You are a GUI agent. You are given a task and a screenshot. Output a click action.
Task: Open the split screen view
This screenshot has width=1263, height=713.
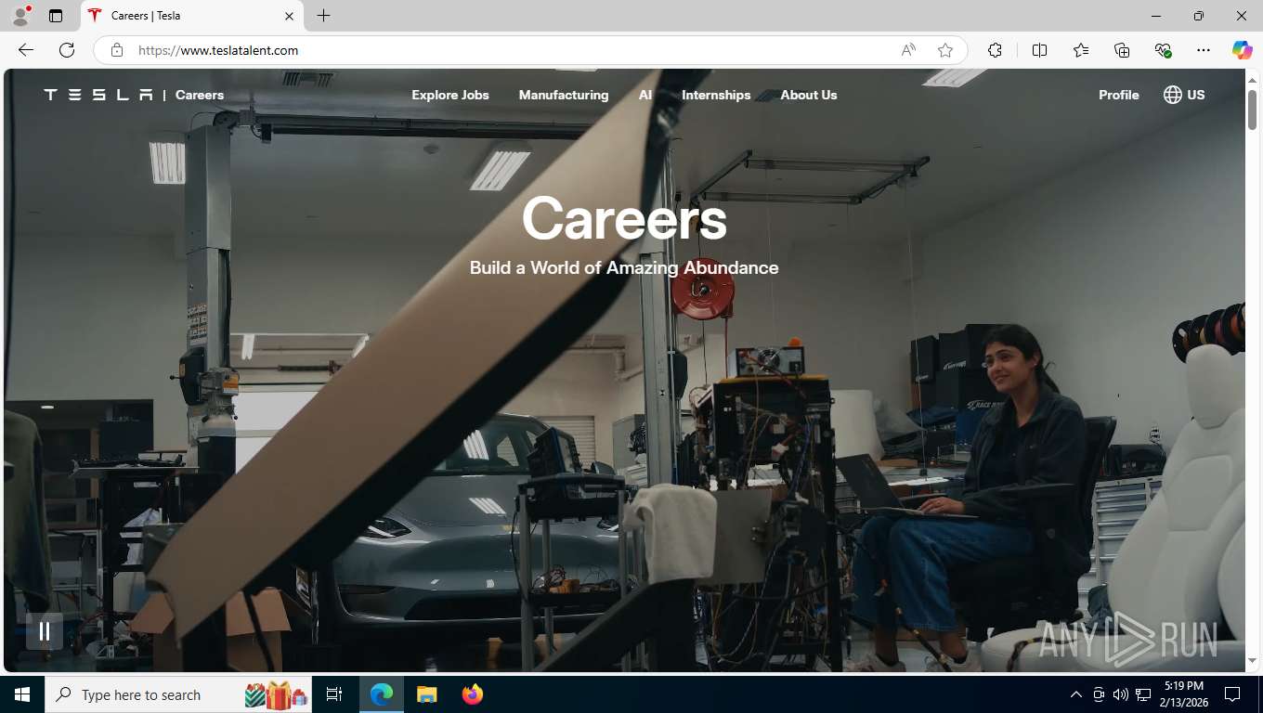pyautogui.click(x=1039, y=50)
